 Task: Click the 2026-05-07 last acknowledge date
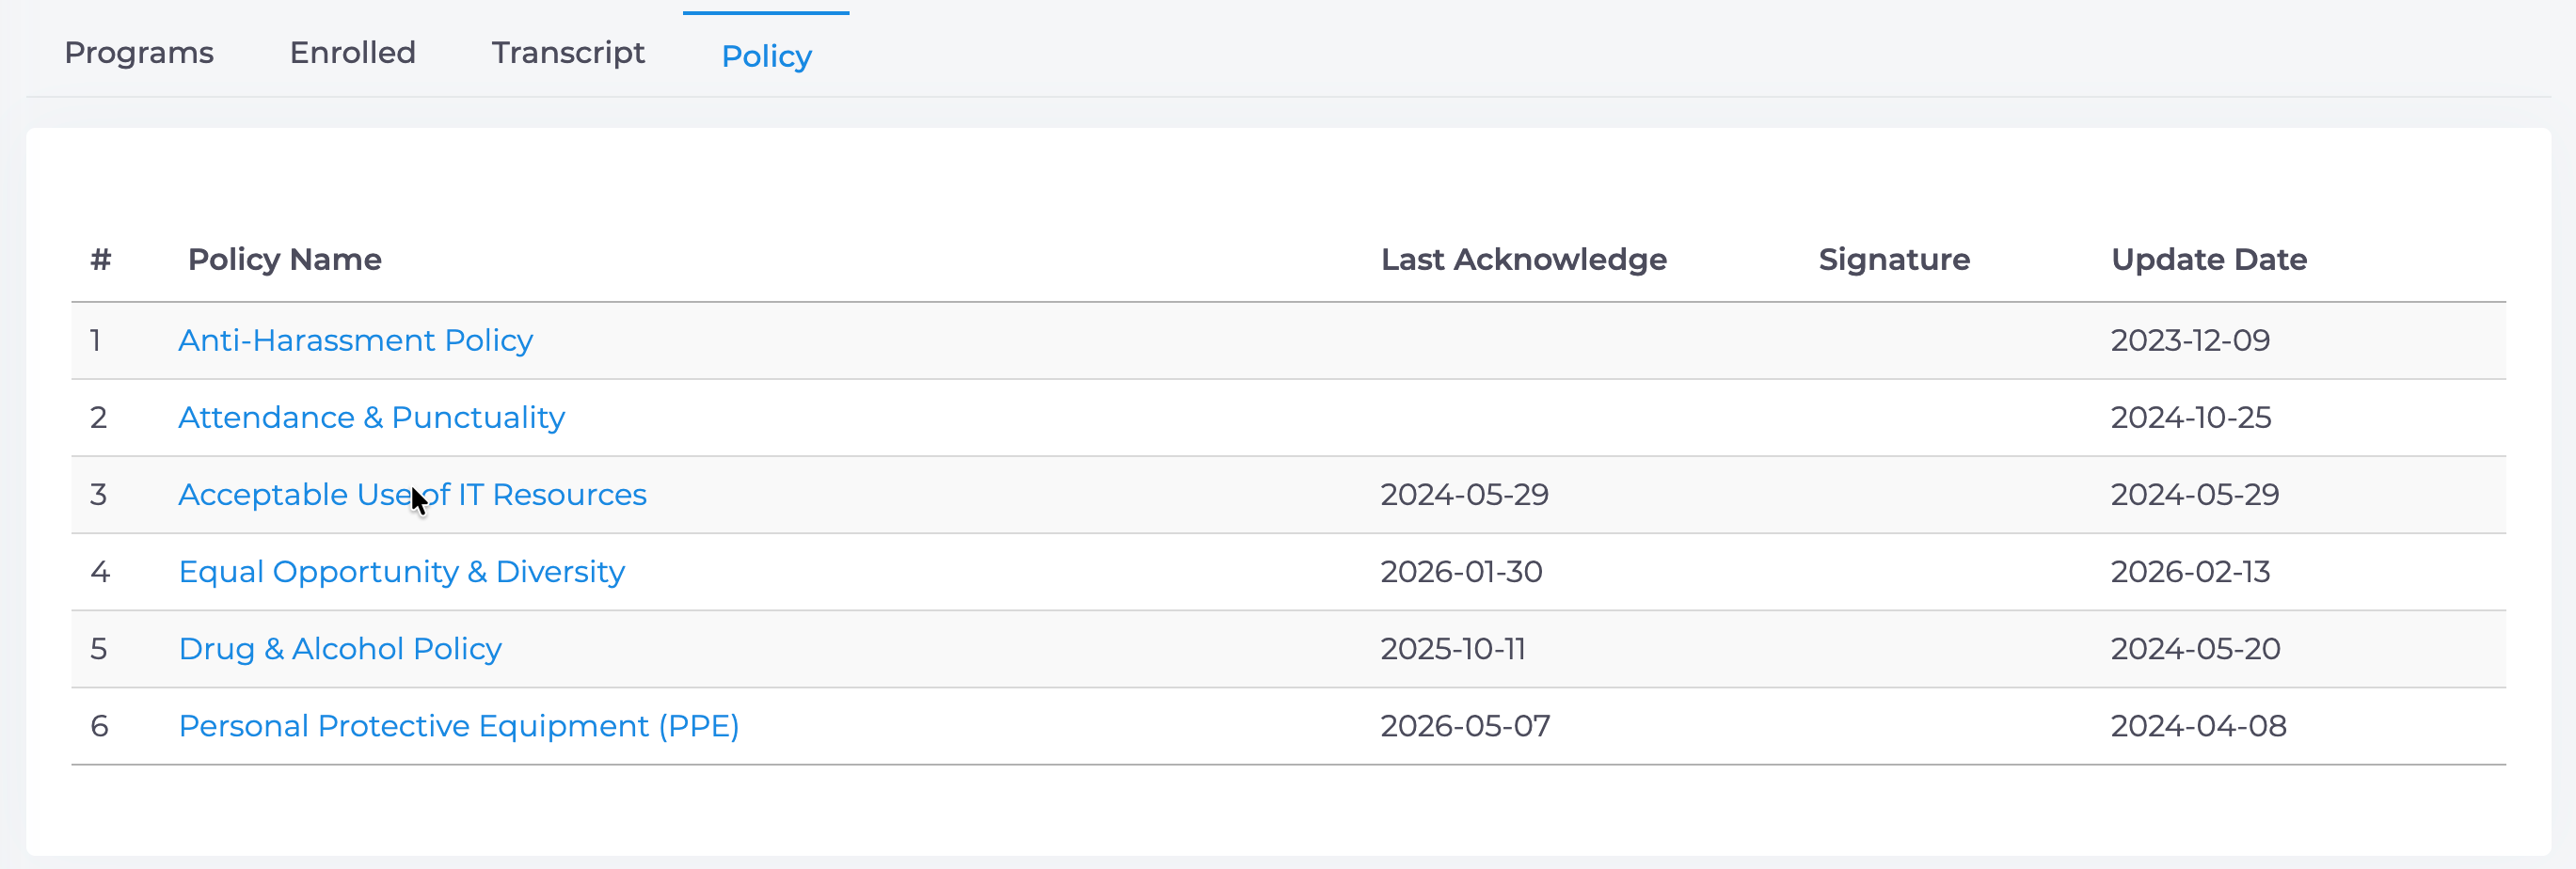1465,726
